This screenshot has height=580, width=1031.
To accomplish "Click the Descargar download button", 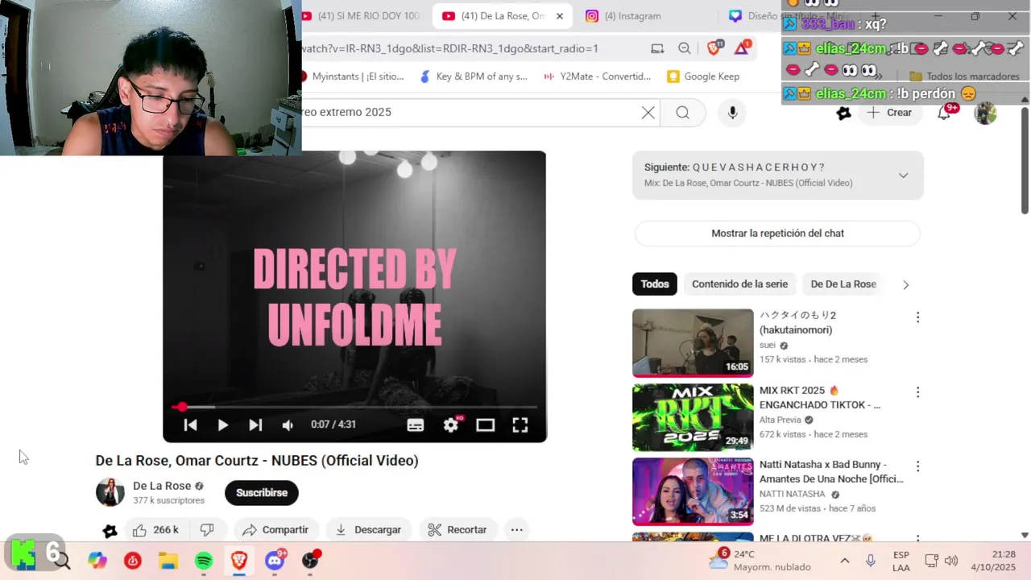I will tap(368, 529).
